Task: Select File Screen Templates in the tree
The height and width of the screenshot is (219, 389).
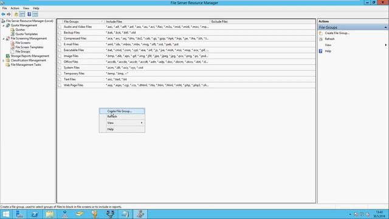Action: click(29, 47)
